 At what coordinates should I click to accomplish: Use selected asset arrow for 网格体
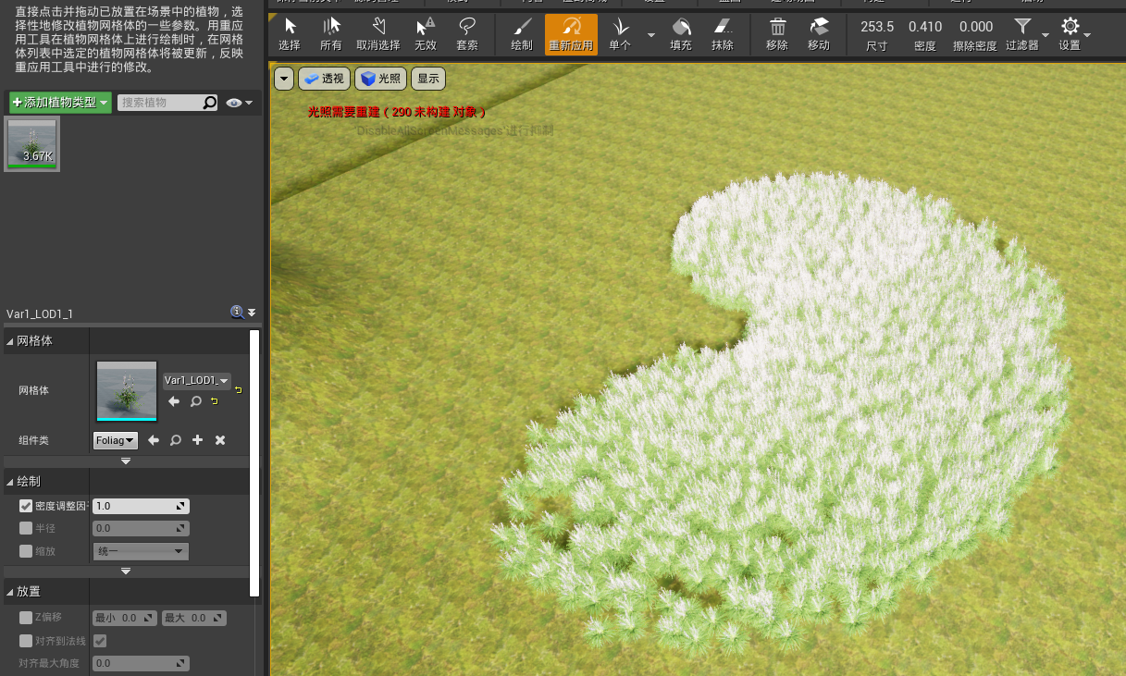coord(174,401)
